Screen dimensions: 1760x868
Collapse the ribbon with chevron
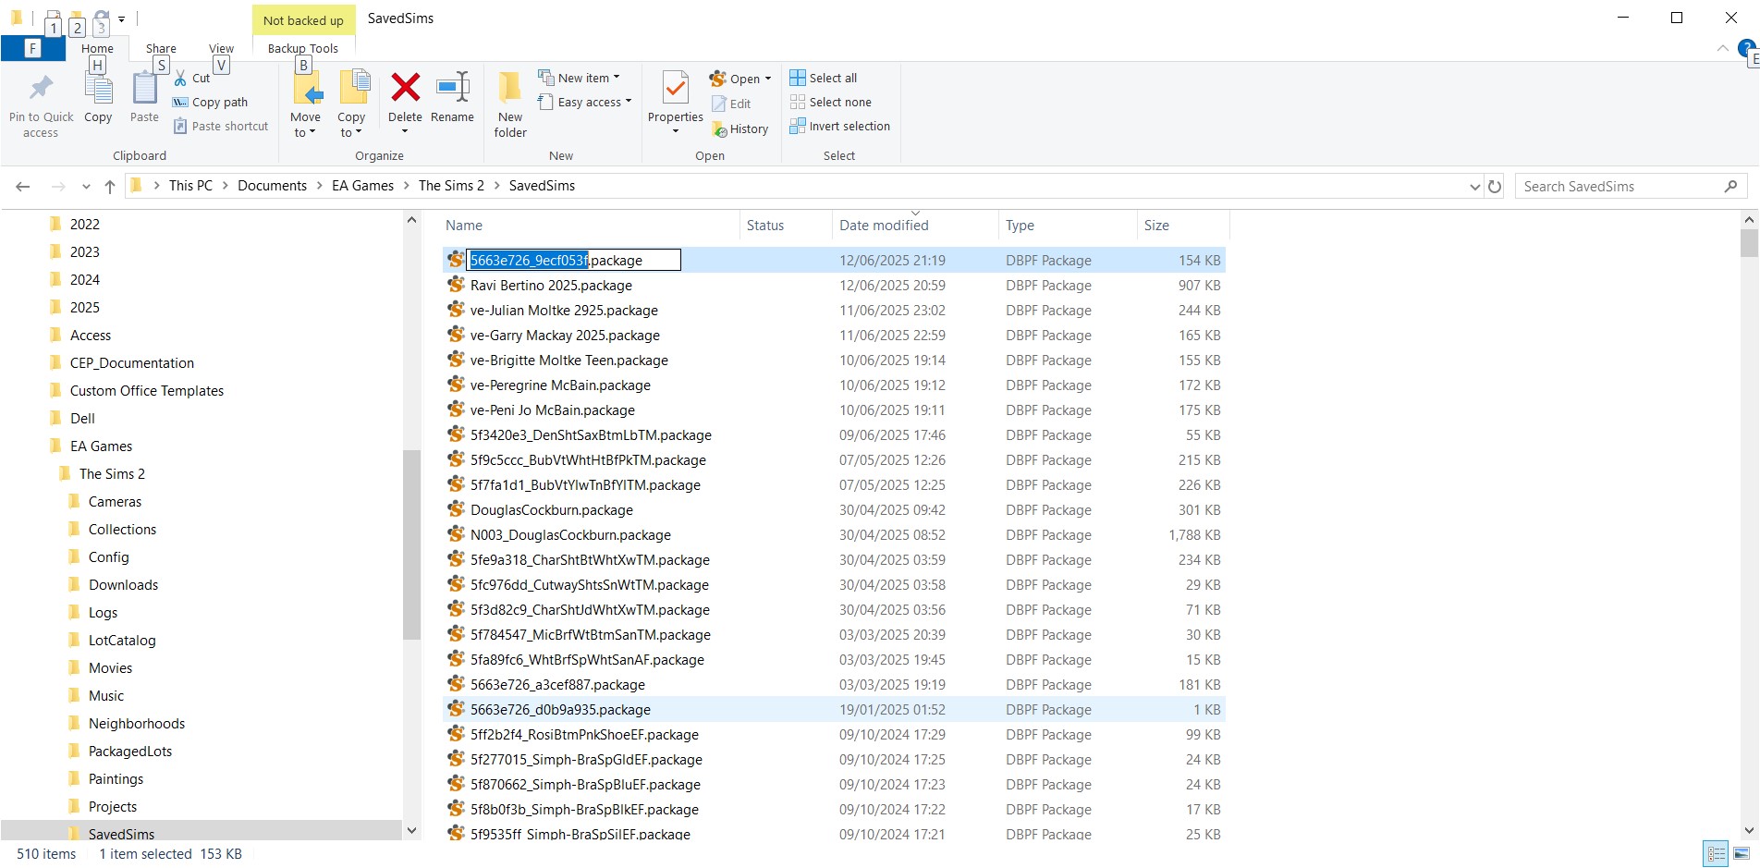coord(1722,48)
